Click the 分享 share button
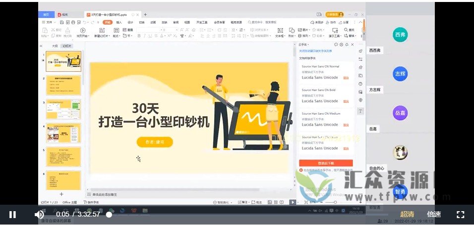The height and width of the screenshot is (225, 474). pyautogui.click(x=344, y=22)
